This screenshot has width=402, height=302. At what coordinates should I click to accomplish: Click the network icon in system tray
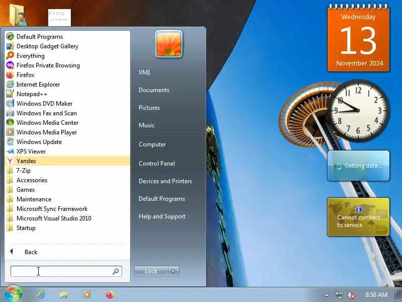339,295
